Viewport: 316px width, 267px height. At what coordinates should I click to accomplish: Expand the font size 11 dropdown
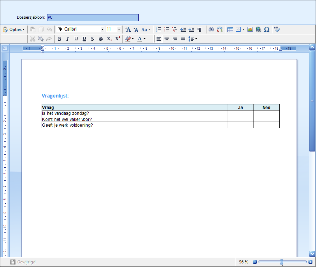click(x=119, y=30)
